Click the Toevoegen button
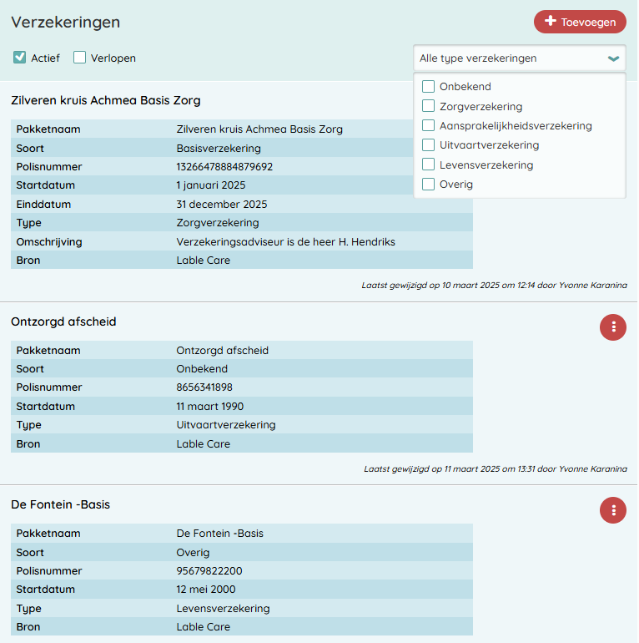Image resolution: width=639 pixels, height=643 pixels. tap(580, 22)
